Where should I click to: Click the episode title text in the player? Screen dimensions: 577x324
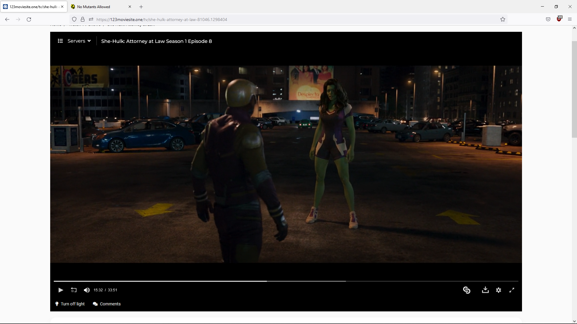pyautogui.click(x=157, y=41)
